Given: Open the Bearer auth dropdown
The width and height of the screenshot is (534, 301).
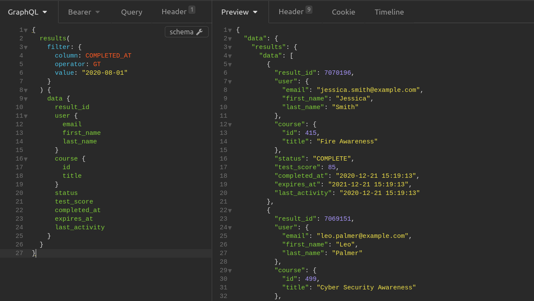Looking at the screenshot, I should click(84, 12).
